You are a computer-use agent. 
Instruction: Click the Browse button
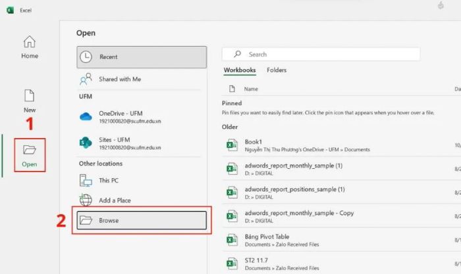(x=142, y=220)
